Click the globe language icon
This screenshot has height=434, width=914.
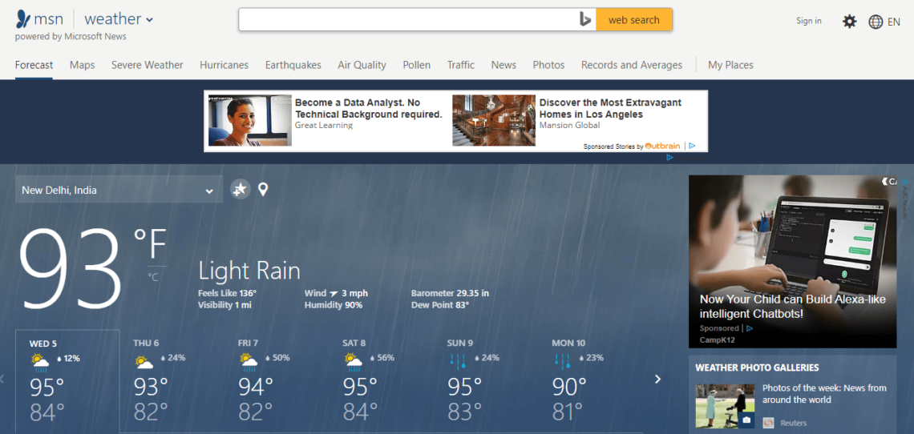click(x=876, y=22)
